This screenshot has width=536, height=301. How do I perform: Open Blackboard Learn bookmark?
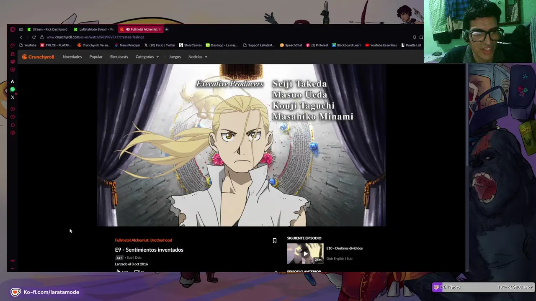click(x=346, y=45)
